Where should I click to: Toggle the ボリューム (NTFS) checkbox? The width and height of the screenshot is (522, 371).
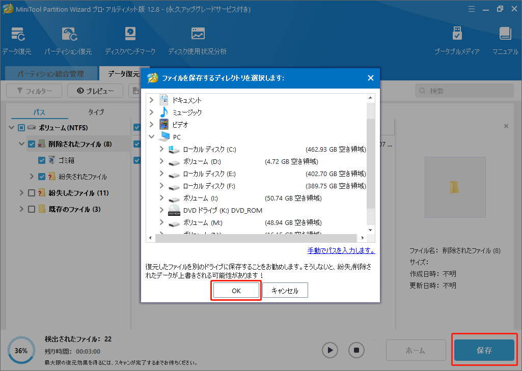coord(21,128)
